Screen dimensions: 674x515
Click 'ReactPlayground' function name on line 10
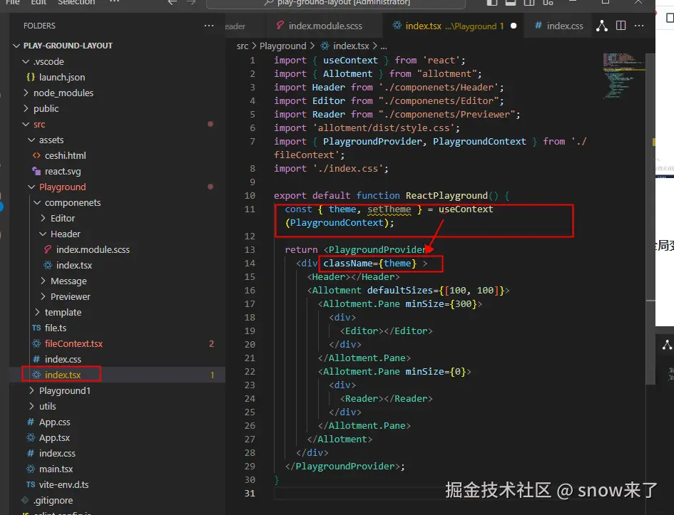(446, 195)
